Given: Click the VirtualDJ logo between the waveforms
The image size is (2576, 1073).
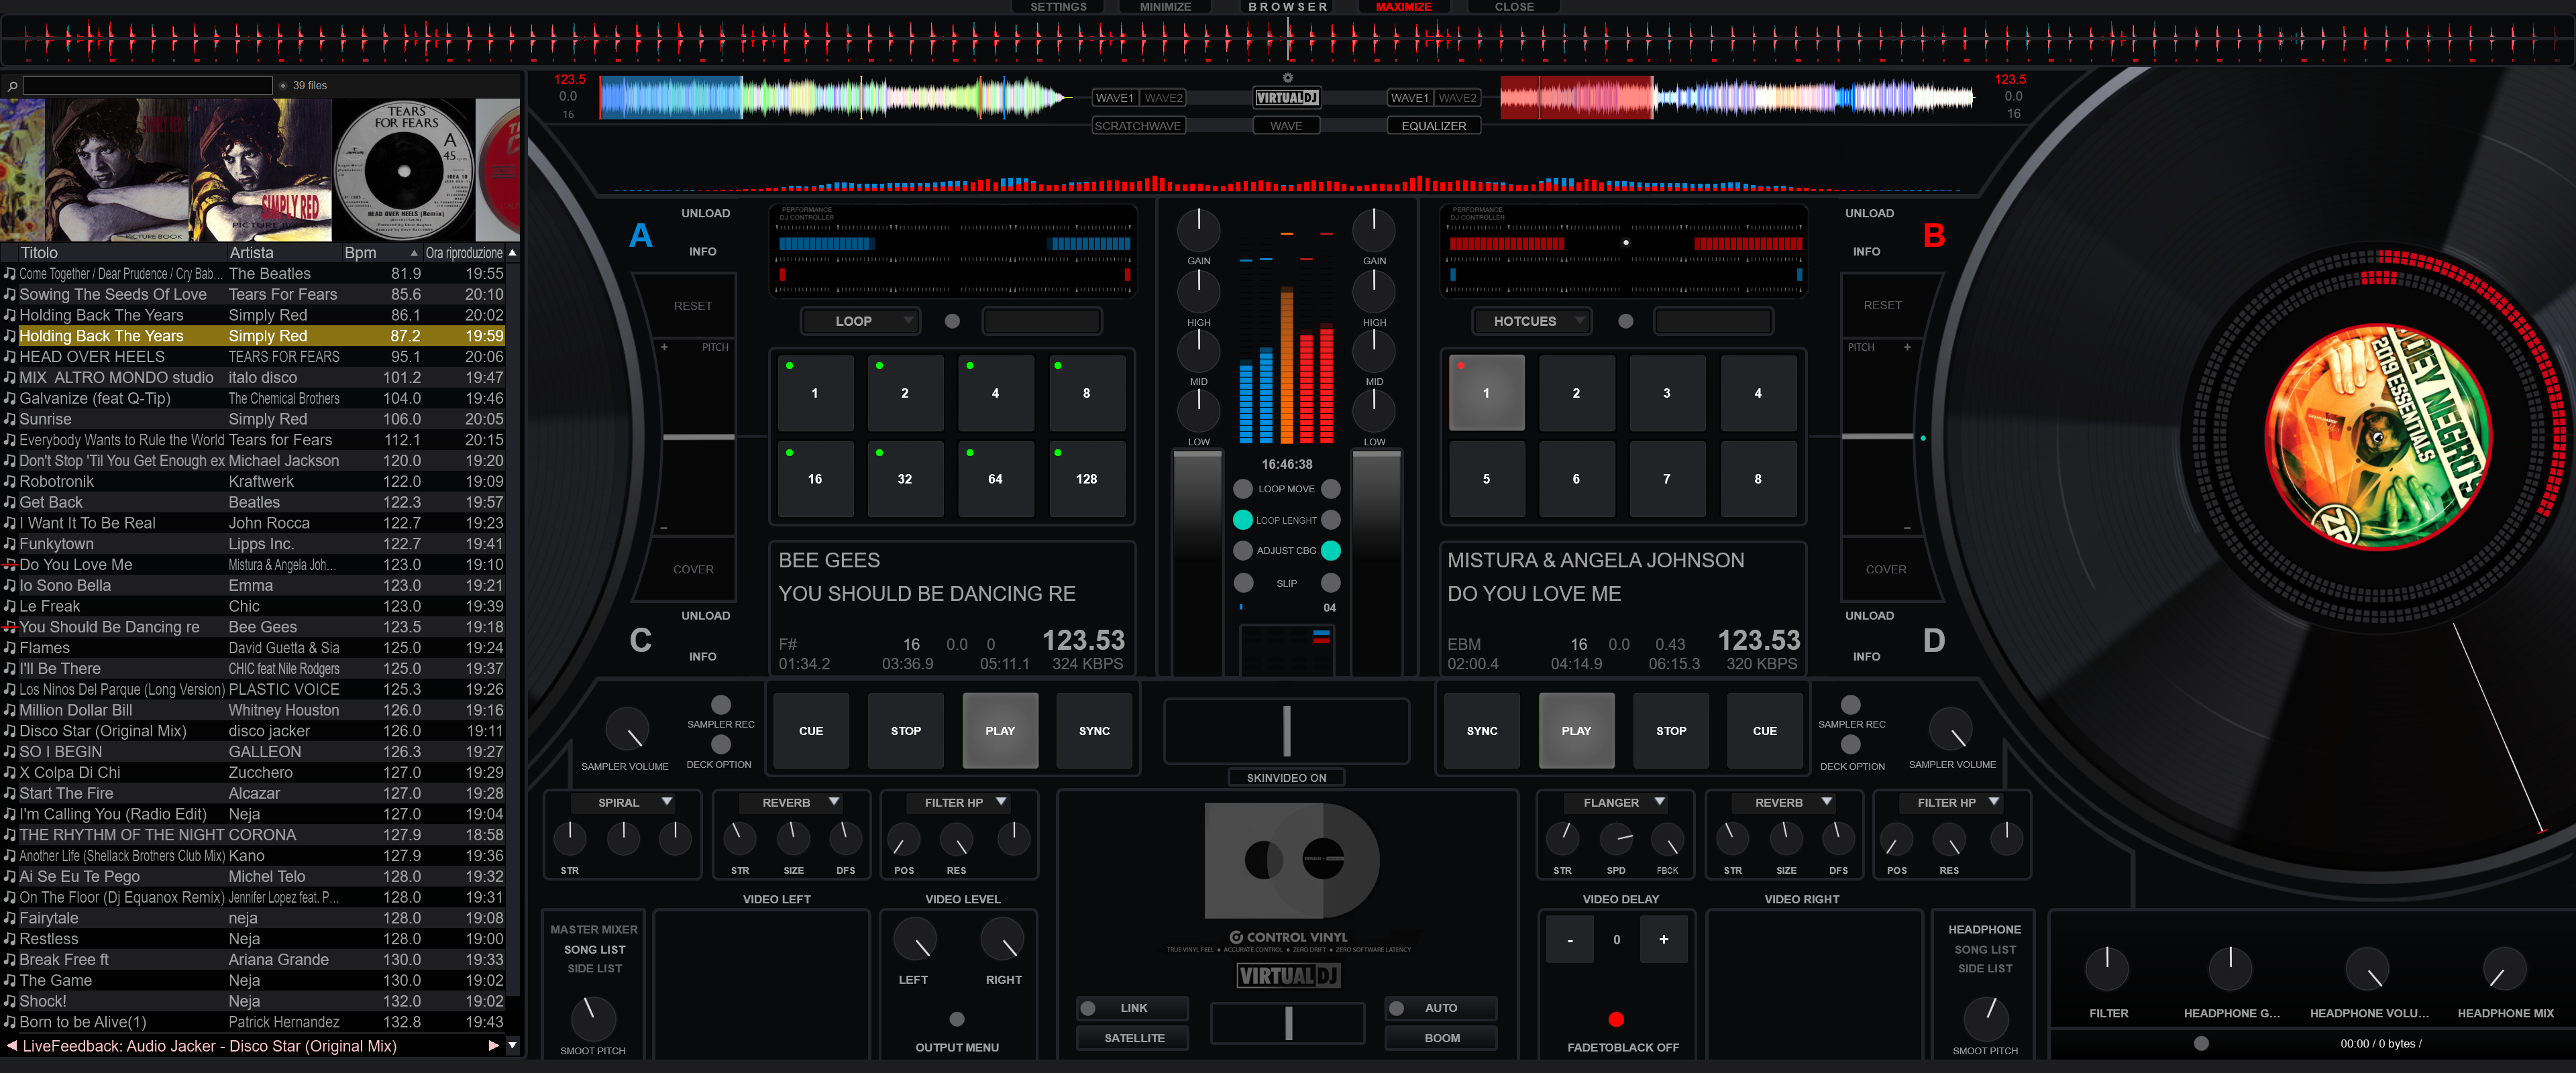Looking at the screenshot, I should tap(1287, 98).
